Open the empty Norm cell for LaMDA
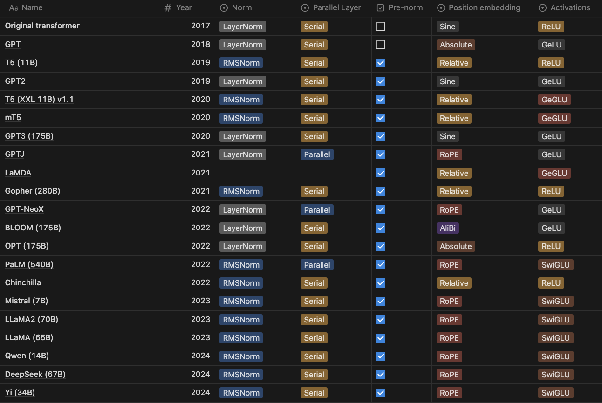Viewport: 602px width, 403px height. coord(255,173)
